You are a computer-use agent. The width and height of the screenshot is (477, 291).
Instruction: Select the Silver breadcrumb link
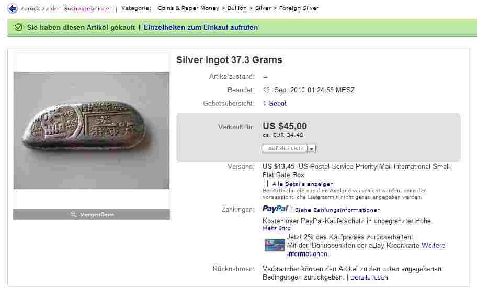pyautogui.click(x=263, y=8)
